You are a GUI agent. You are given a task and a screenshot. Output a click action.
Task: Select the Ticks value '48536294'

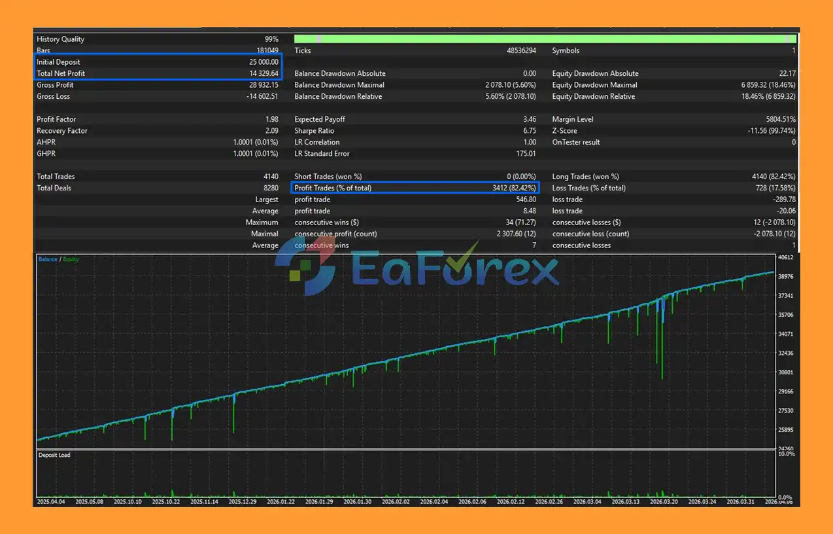pyautogui.click(x=521, y=50)
